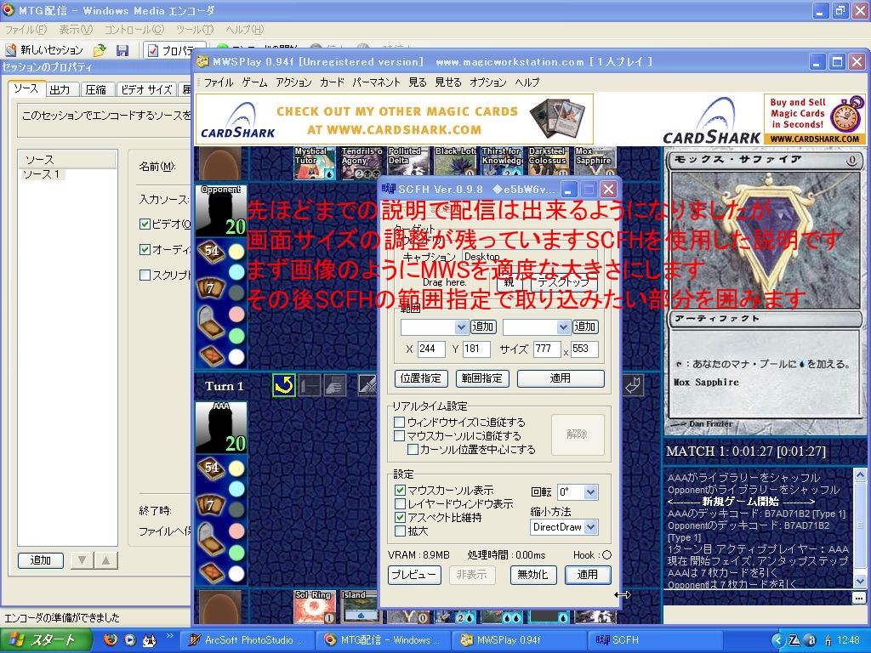Select the Island card
871x653 pixels.
pos(360,607)
